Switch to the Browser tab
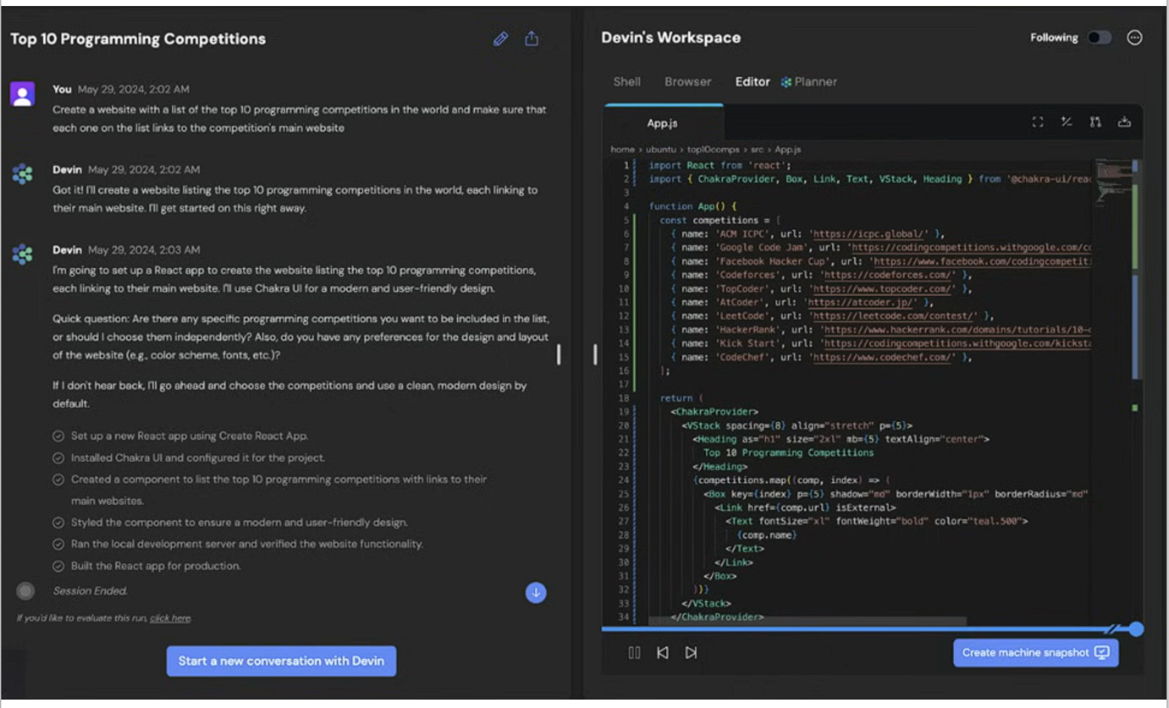 687,82
